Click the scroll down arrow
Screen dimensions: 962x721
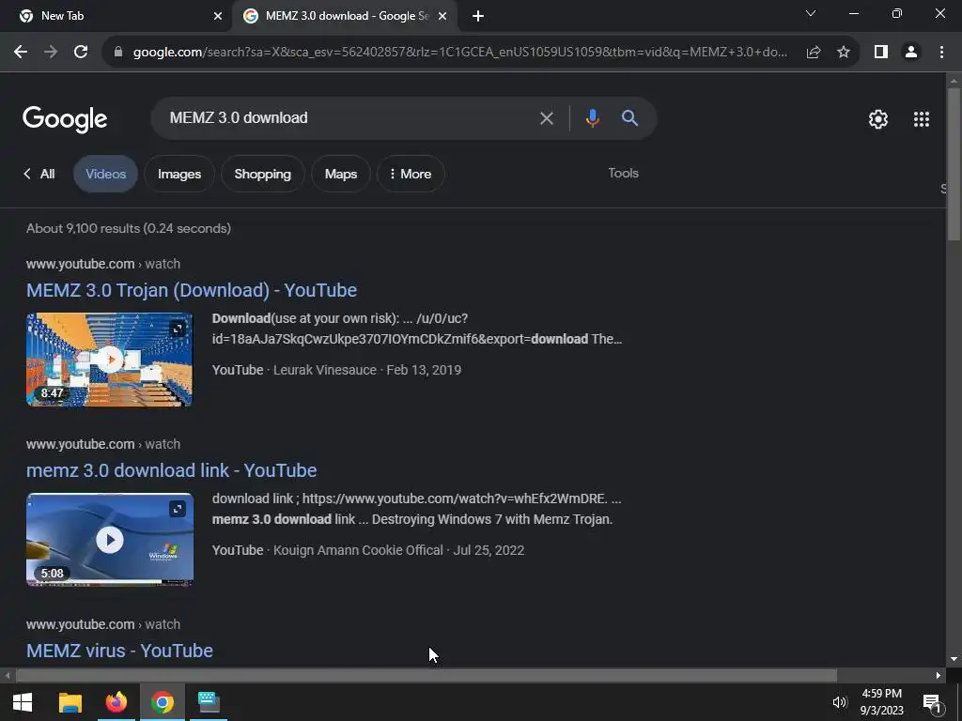(x=954, y=659)
